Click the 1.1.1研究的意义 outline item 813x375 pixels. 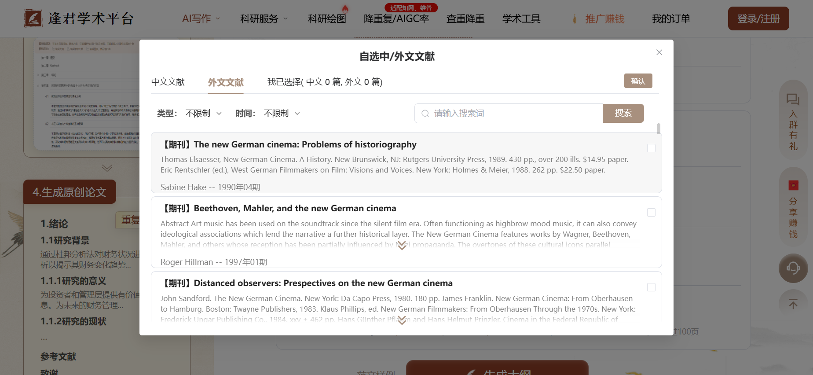pyautogui.click(x=73, y=281)
